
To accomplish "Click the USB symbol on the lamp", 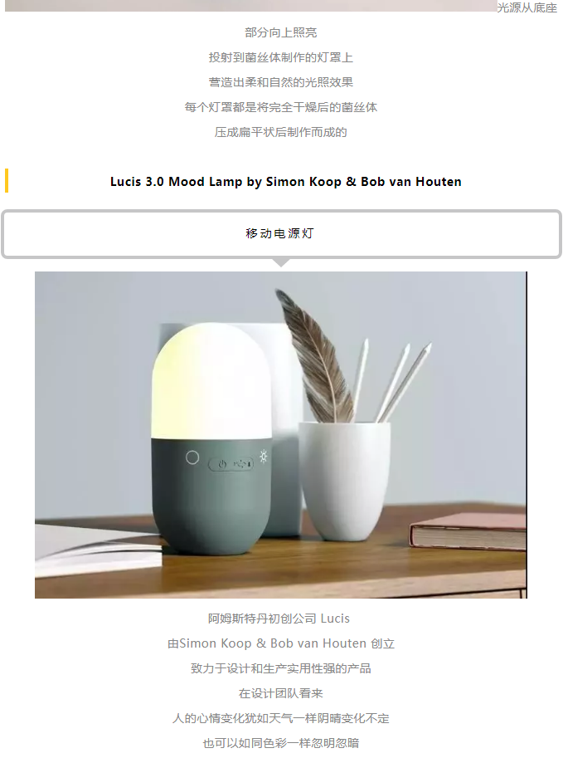I will tap(242, 464).
